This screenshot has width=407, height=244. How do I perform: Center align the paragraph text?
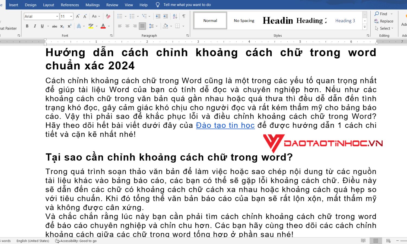(x=127, y=26)
